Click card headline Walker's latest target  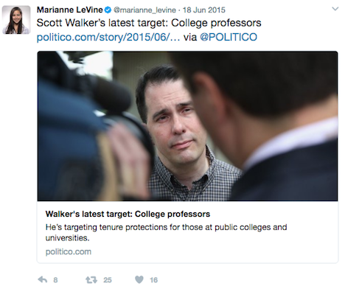(128, 214)
